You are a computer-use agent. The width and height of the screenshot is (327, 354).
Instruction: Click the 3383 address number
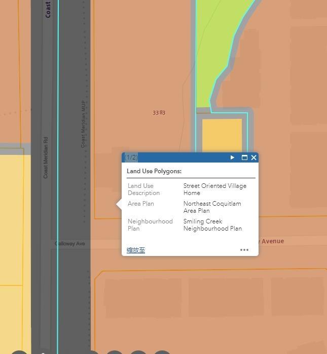click(159, 113)
